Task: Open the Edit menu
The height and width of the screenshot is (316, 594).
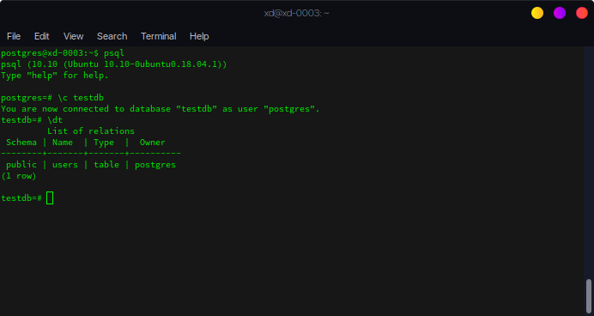Action: point(42,36)
